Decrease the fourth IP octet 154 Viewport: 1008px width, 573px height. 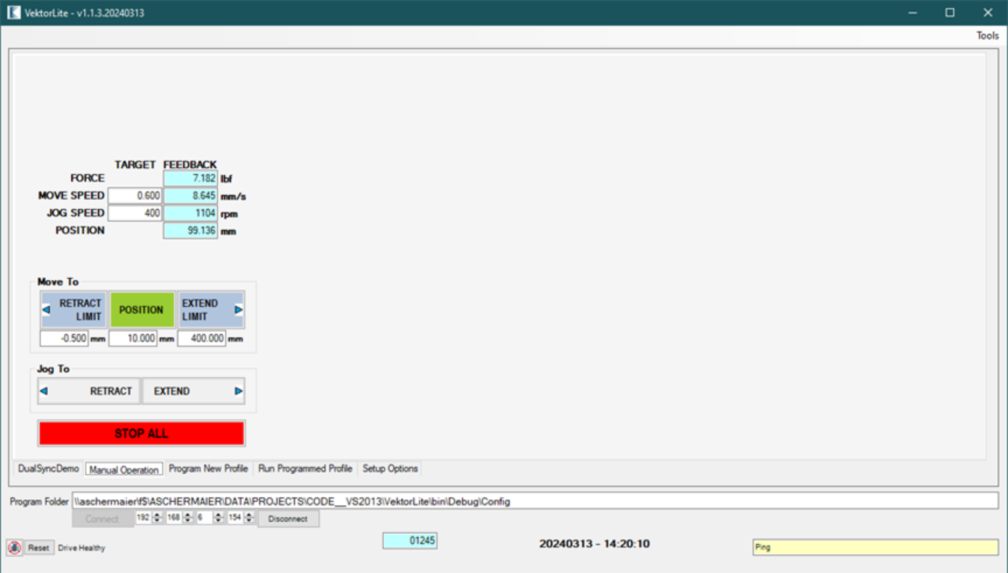249,520
